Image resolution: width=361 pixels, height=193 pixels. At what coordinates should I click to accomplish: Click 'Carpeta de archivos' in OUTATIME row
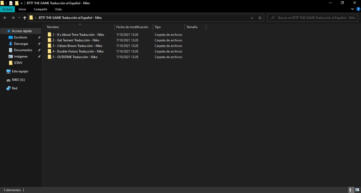click(168, 57)
